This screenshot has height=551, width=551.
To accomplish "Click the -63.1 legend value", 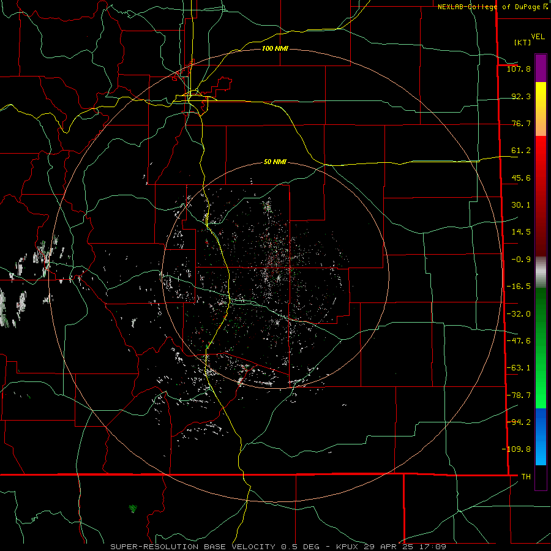I will tap(519, 368).
